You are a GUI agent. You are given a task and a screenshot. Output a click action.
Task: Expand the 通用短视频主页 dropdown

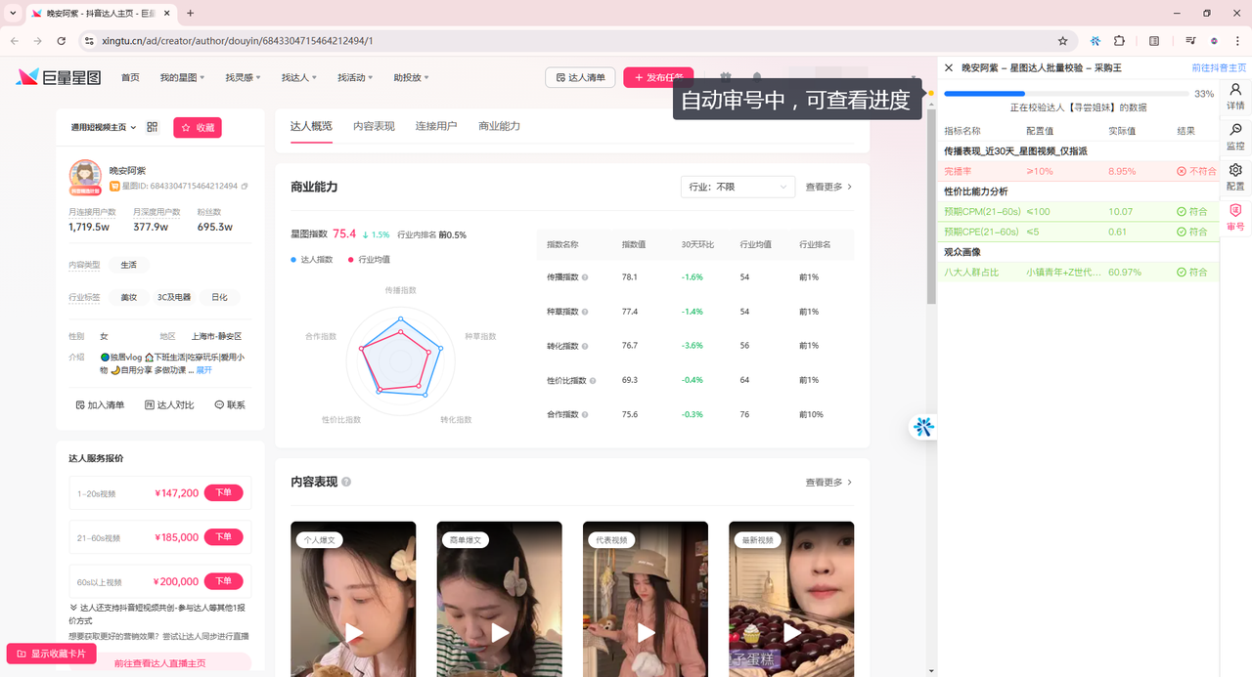click(x=103, y=127)
